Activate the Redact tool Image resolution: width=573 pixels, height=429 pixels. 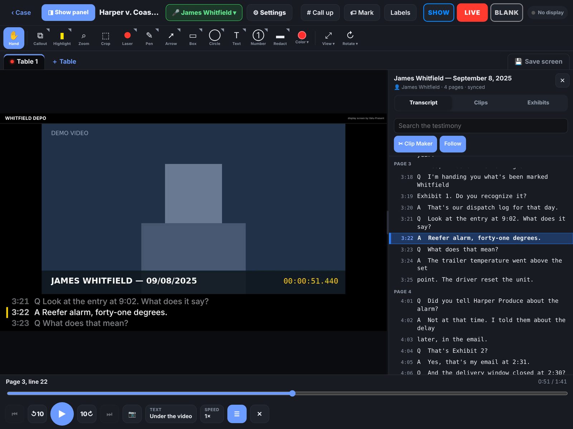(x=280, y=38)
